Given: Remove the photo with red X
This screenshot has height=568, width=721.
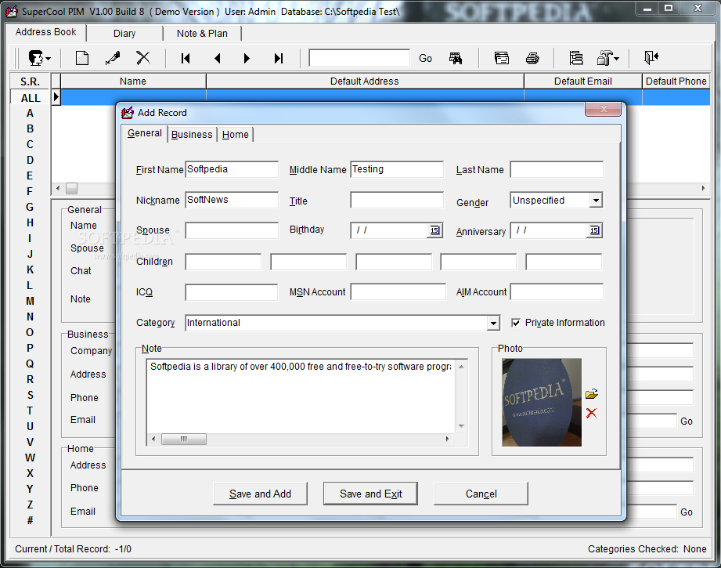Looking at the screenshot, I should click(591, 413).
